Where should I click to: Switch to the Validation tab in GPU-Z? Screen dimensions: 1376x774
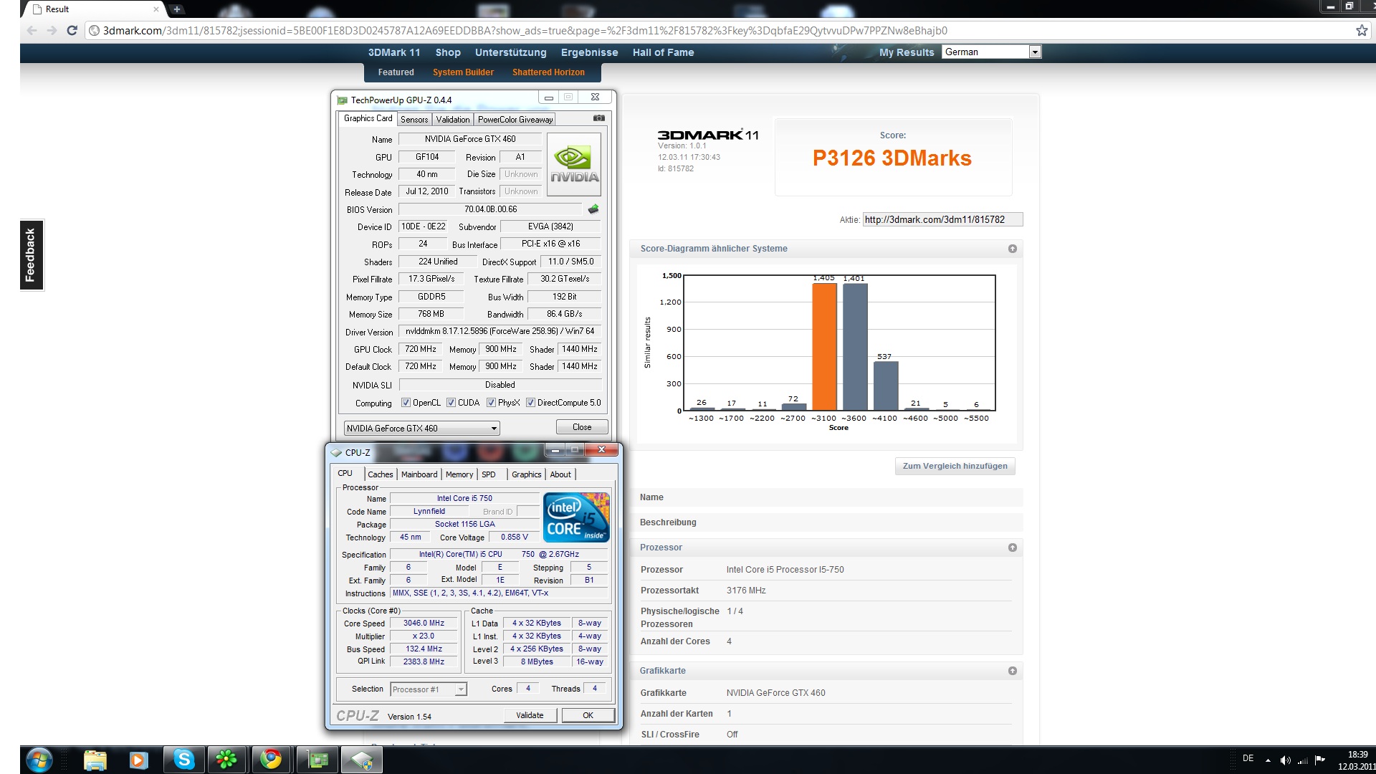point(453,120)
